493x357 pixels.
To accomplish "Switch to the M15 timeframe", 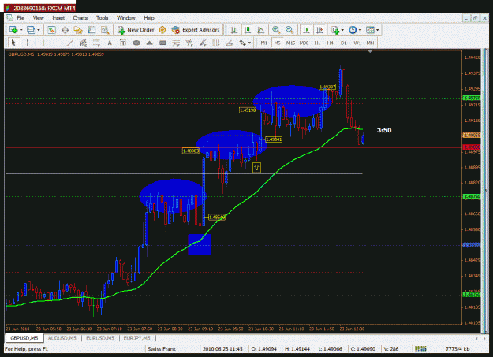I will pos(290,43).
